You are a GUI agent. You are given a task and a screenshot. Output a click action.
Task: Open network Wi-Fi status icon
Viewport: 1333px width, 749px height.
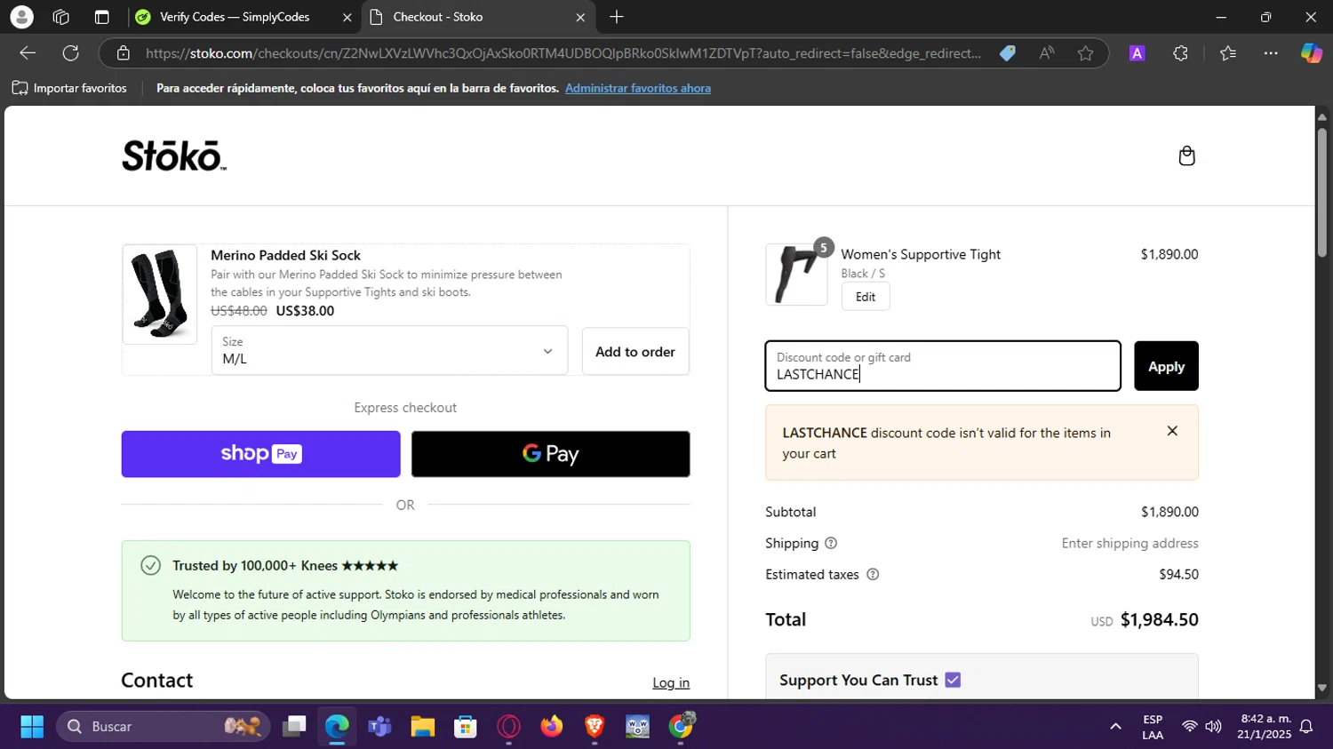(x=1189, y=727)
